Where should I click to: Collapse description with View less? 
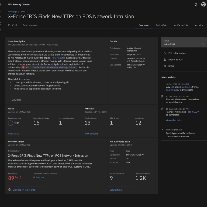(x=15, y=100)
